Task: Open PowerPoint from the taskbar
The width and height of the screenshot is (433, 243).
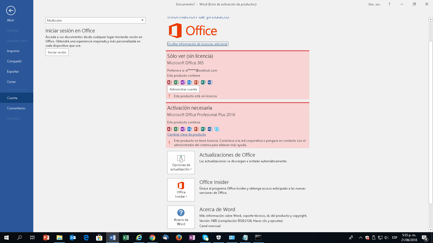Action: [x=46, y=238]
